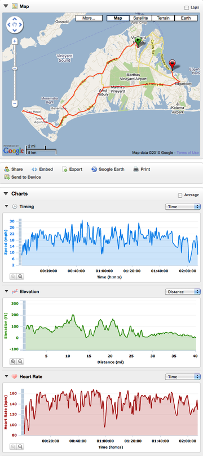Click the Timing chart left range handle
203x456 pixels.
pyautogui.click(x=20, y=242)
